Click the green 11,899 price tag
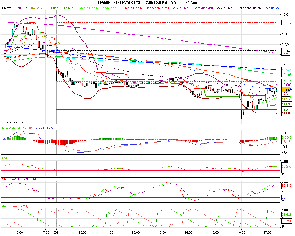295x236 pixels. point(287,104)
